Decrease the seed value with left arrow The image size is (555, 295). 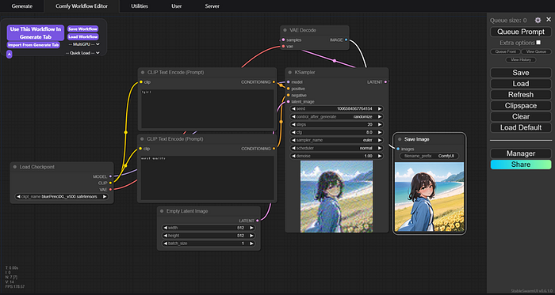click(x=293, y=108)
